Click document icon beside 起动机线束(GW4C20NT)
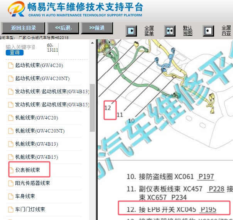The height and width of the screenshot is (220, 233). [x=11, y=79]
